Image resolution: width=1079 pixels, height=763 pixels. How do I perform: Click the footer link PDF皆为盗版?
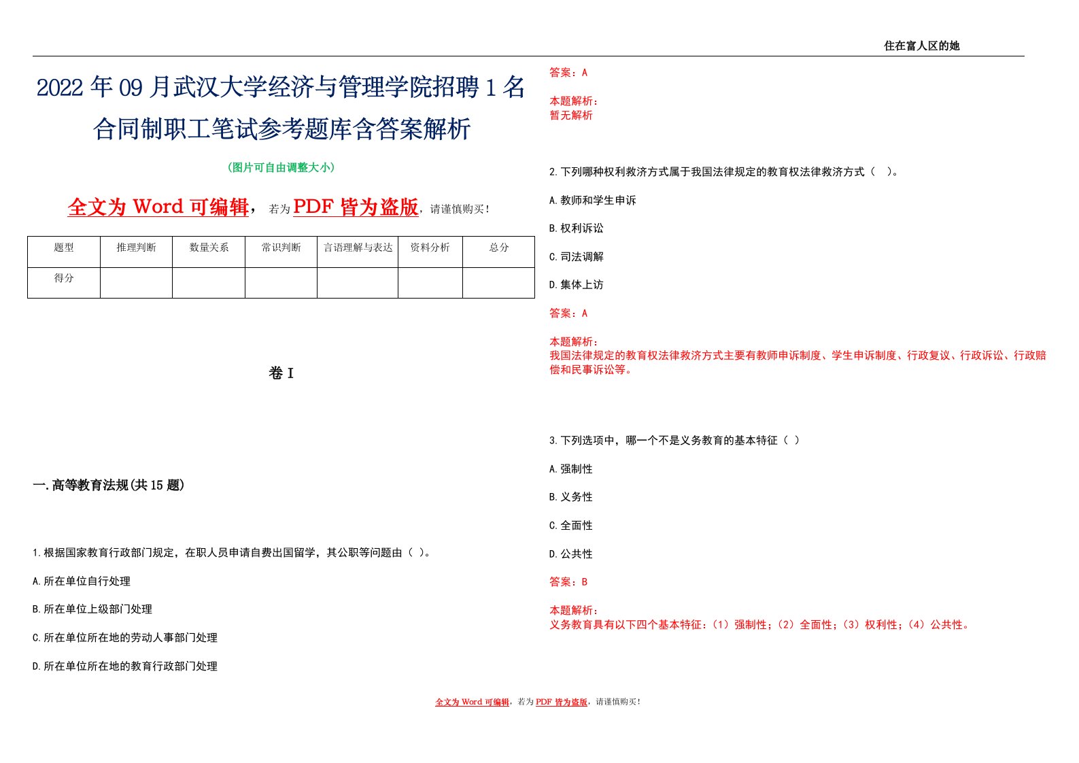[562, 702]
